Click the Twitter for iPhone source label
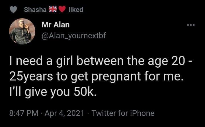The height and width of the screenshot is (127, 205). [x=123, y=113]
